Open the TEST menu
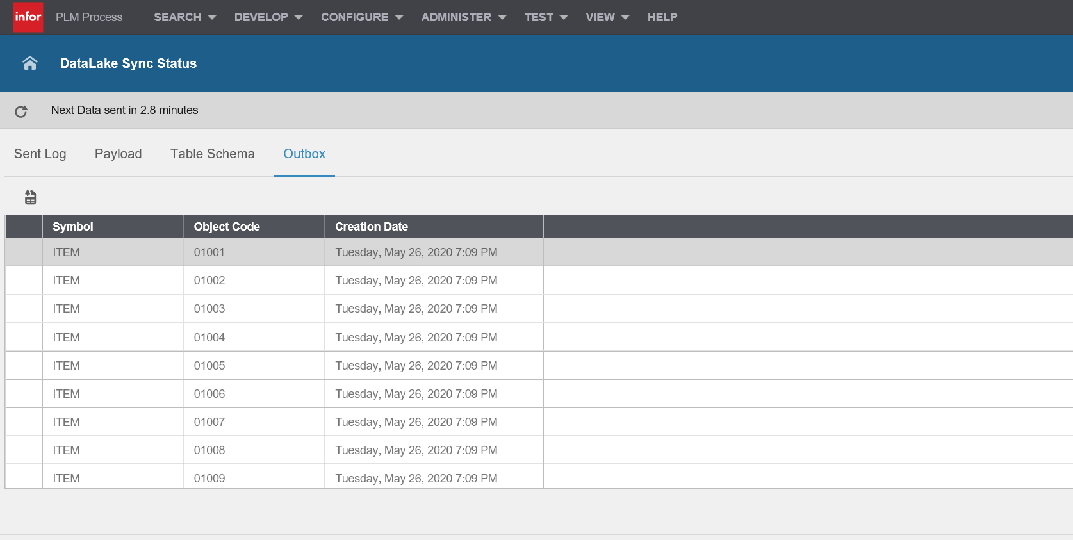Viewport: 1073px width, 540px height. pyautogui.click(x=546, y=17)
